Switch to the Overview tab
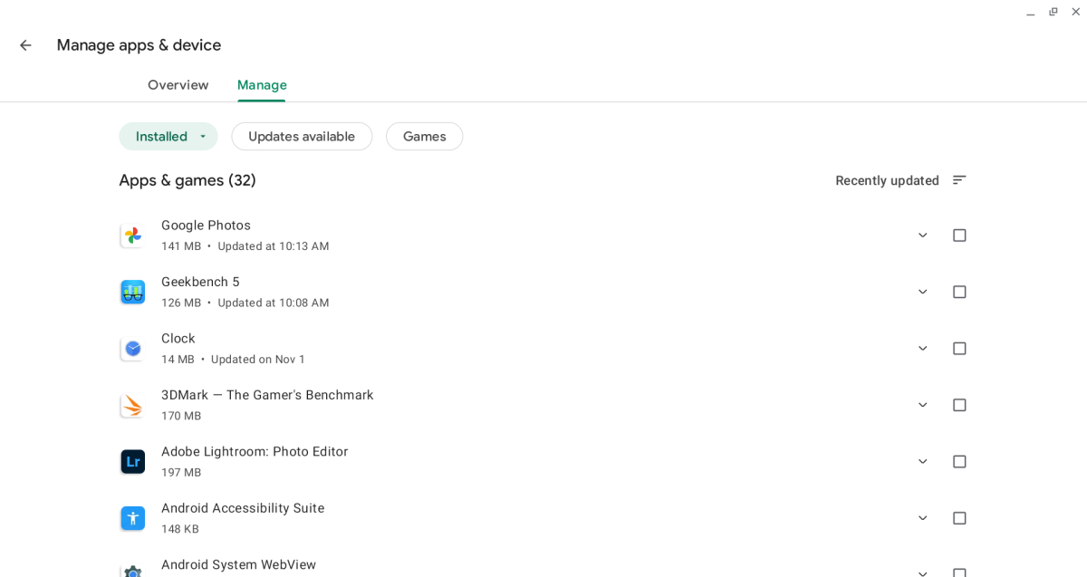Image resolution: width=1087 pixels, height=577 pixels. [x=178, y=85]
